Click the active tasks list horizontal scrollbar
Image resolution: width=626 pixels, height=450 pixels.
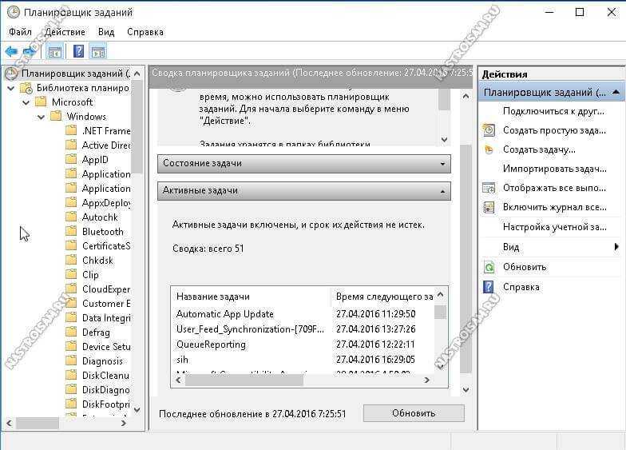(244, 380)
